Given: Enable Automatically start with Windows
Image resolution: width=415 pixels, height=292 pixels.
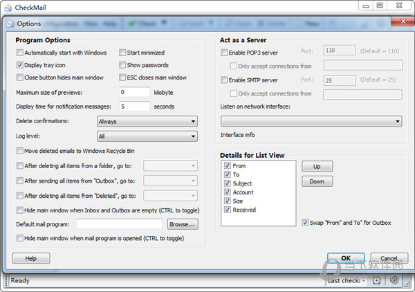Looking at the screenshot, I should (20, 53).
